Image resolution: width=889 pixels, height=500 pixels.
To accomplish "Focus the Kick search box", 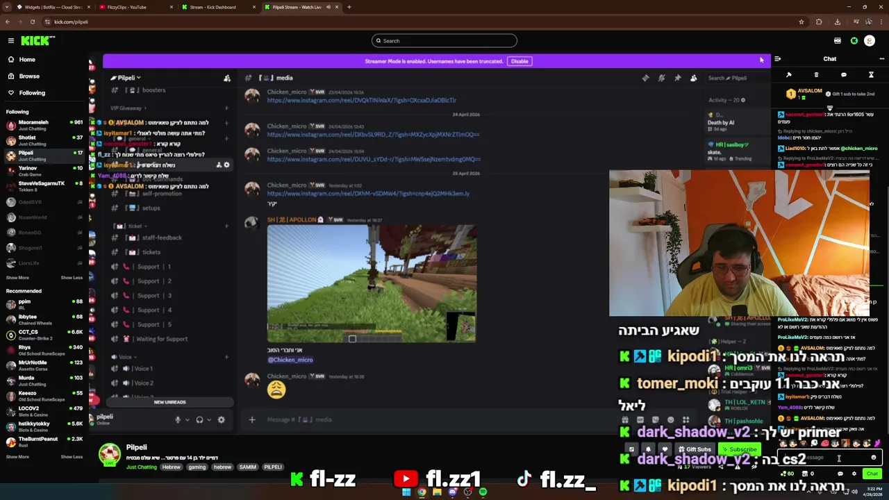I will [x=444, y=41].
